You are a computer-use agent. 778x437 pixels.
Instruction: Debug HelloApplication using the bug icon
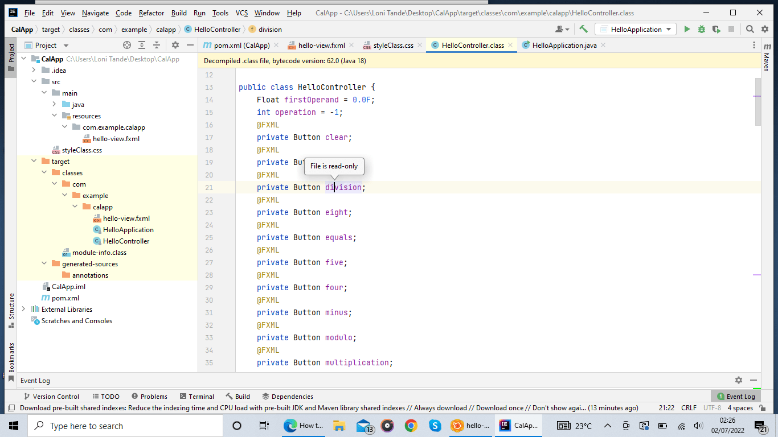coord(701,29)
